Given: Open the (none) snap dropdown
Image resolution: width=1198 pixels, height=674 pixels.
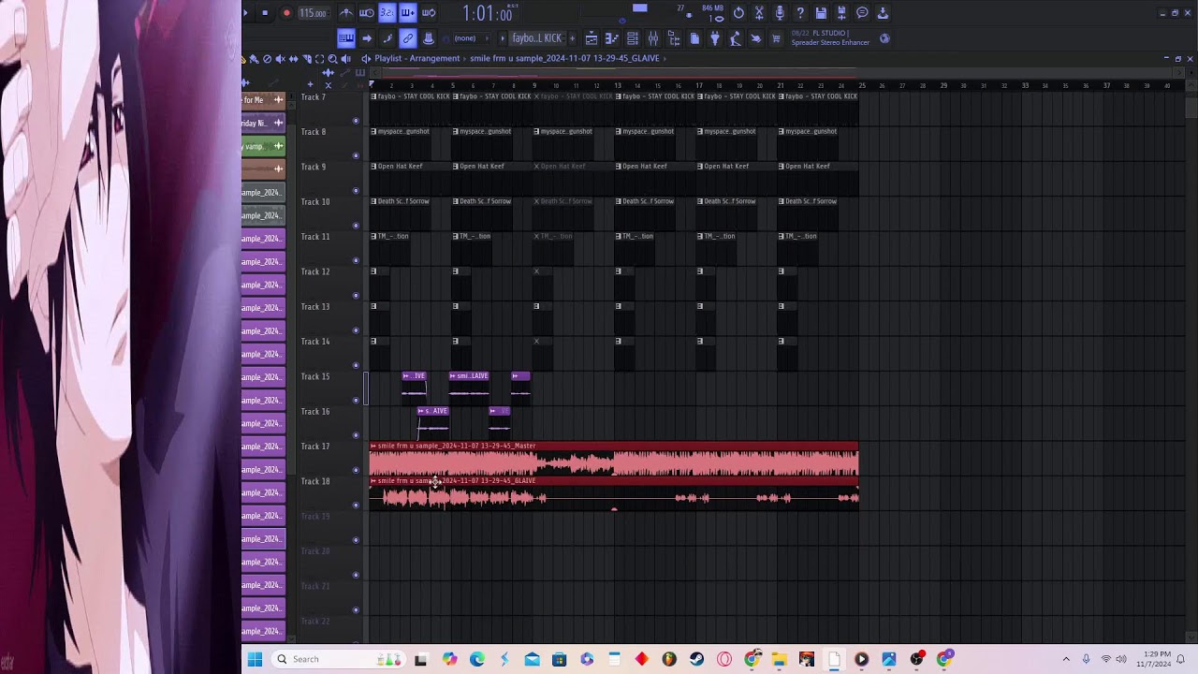Looking at the screenshot, I should [x=471, y=38].
